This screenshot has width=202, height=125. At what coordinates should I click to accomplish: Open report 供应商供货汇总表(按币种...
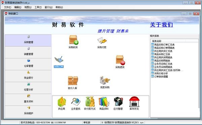click(167, 70)
